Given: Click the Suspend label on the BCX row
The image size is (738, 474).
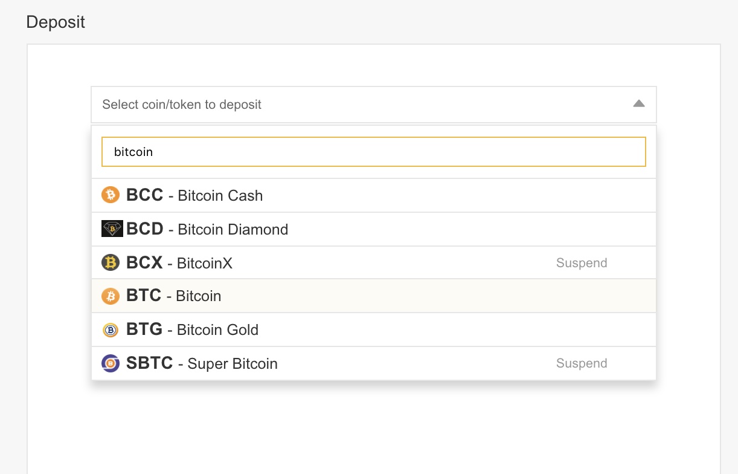Looking at the screenshot, I should 582,263.
